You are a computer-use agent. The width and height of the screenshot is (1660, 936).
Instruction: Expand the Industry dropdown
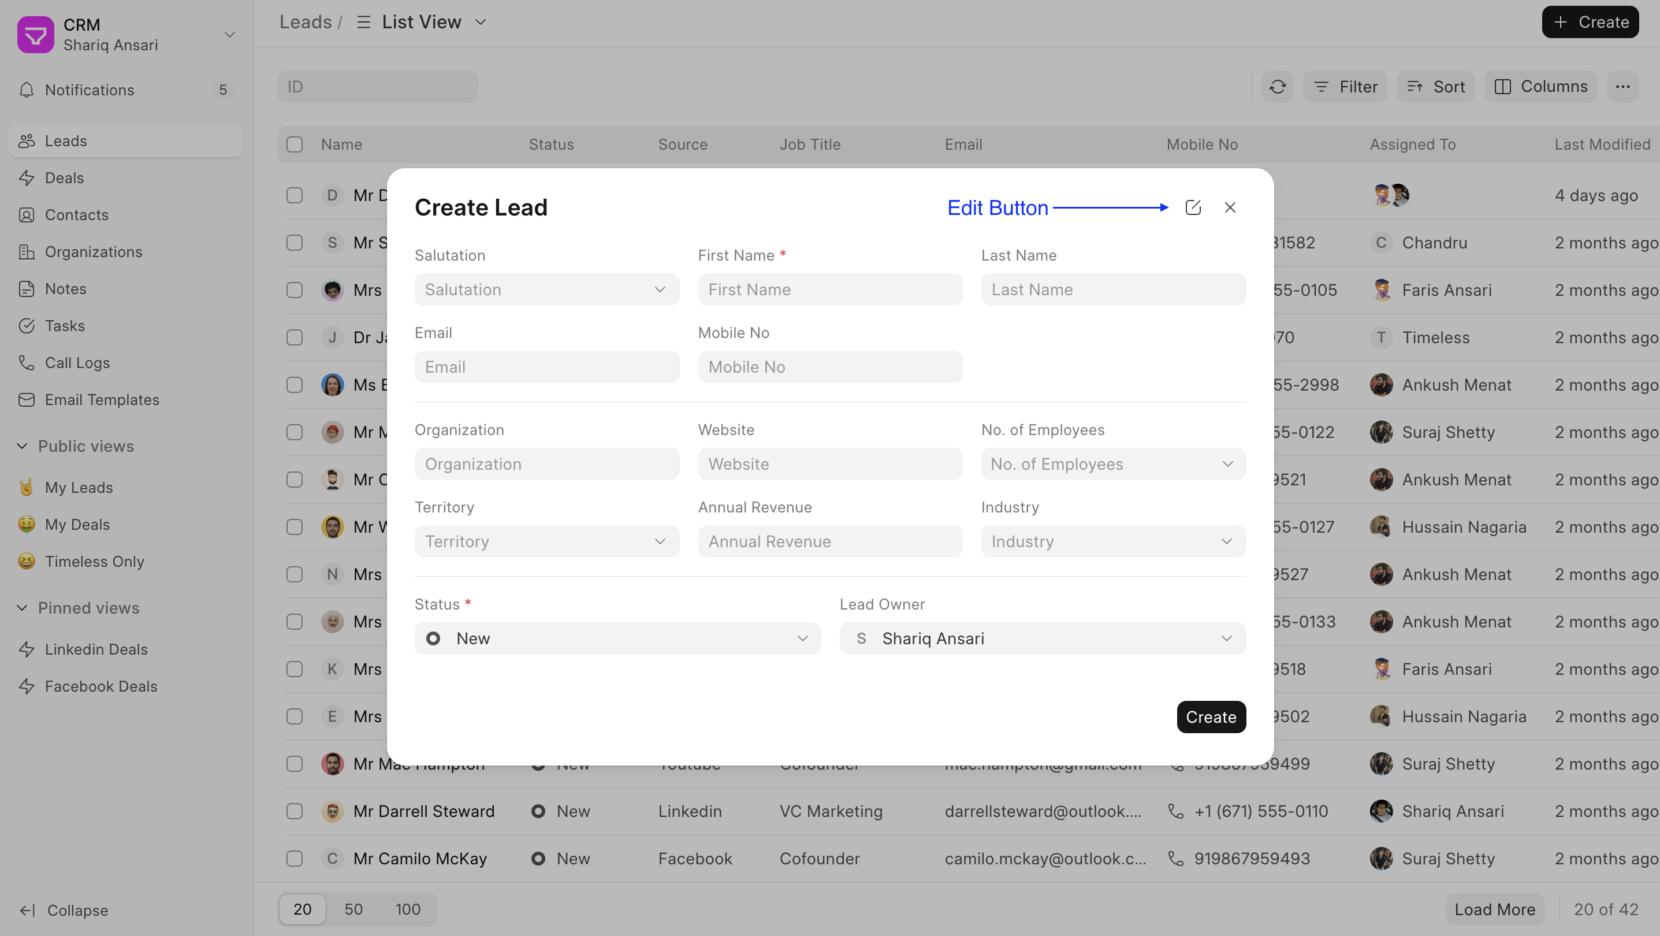[x=1113, y=541]
